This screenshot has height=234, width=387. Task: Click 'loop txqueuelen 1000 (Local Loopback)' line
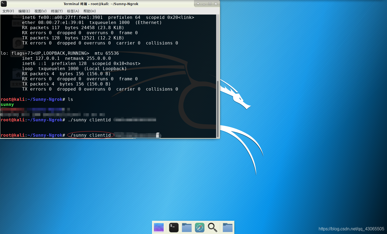(75, 69)
